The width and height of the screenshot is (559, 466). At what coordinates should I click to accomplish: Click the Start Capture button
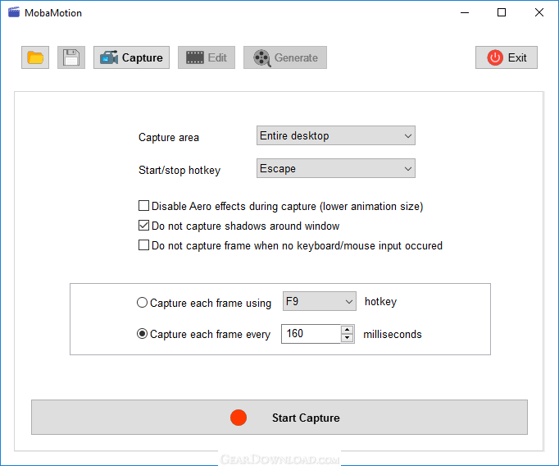coord(279,417)
